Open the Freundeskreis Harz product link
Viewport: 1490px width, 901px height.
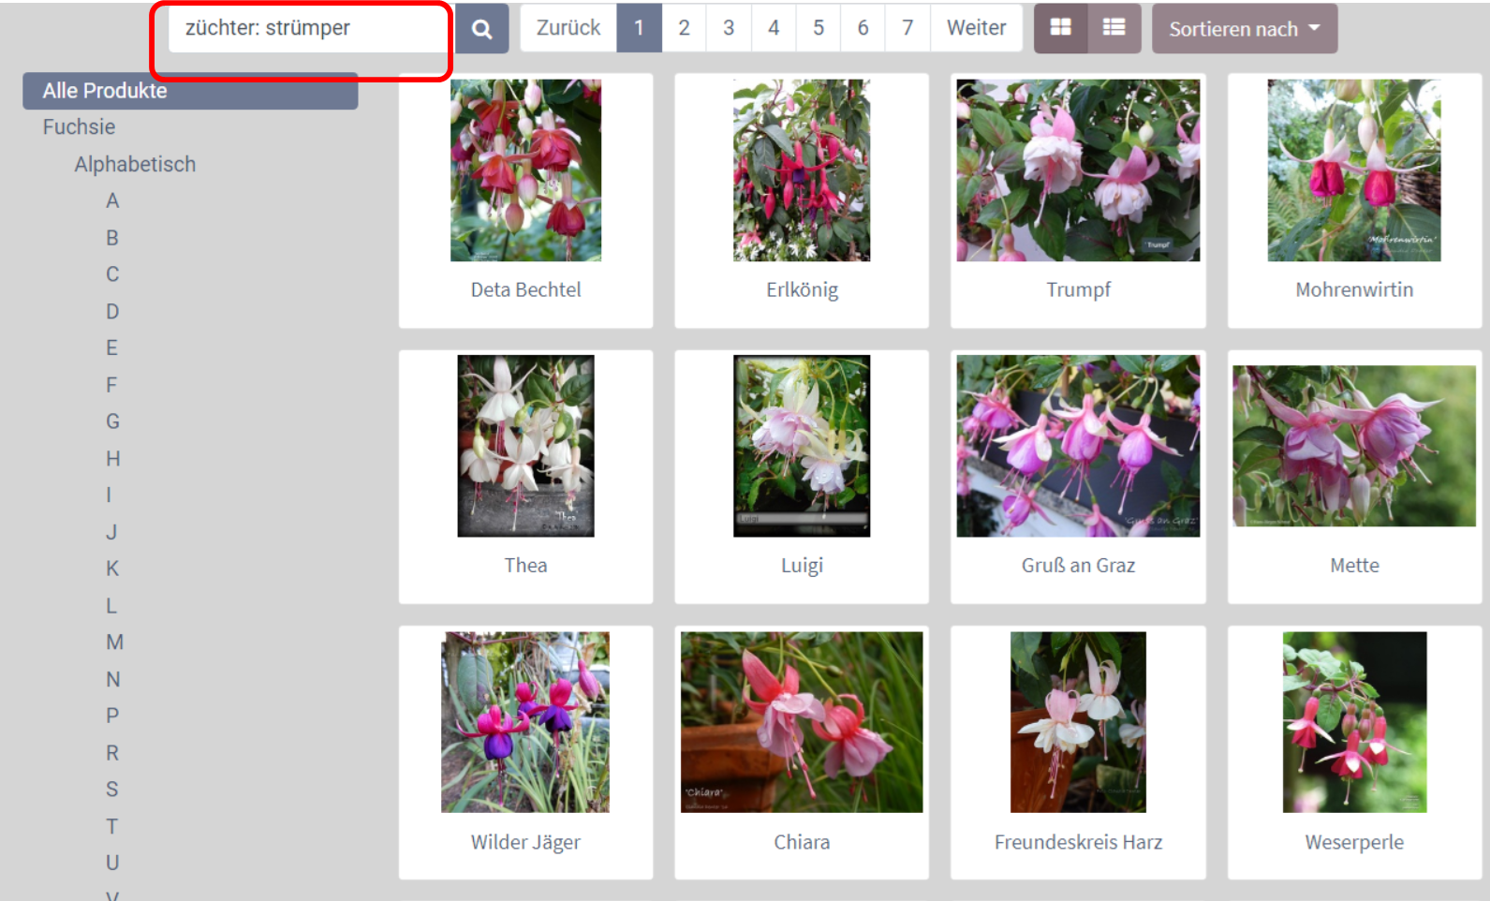tap(1078, 842)
